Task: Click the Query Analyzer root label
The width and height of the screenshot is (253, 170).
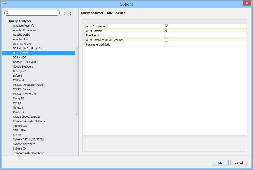Action: pos(20,21)
